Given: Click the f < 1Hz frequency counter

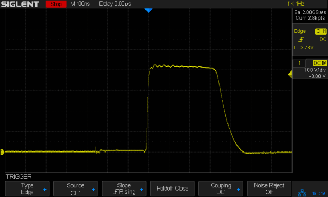Looking at the screenshot, I should tap(296, 4).
